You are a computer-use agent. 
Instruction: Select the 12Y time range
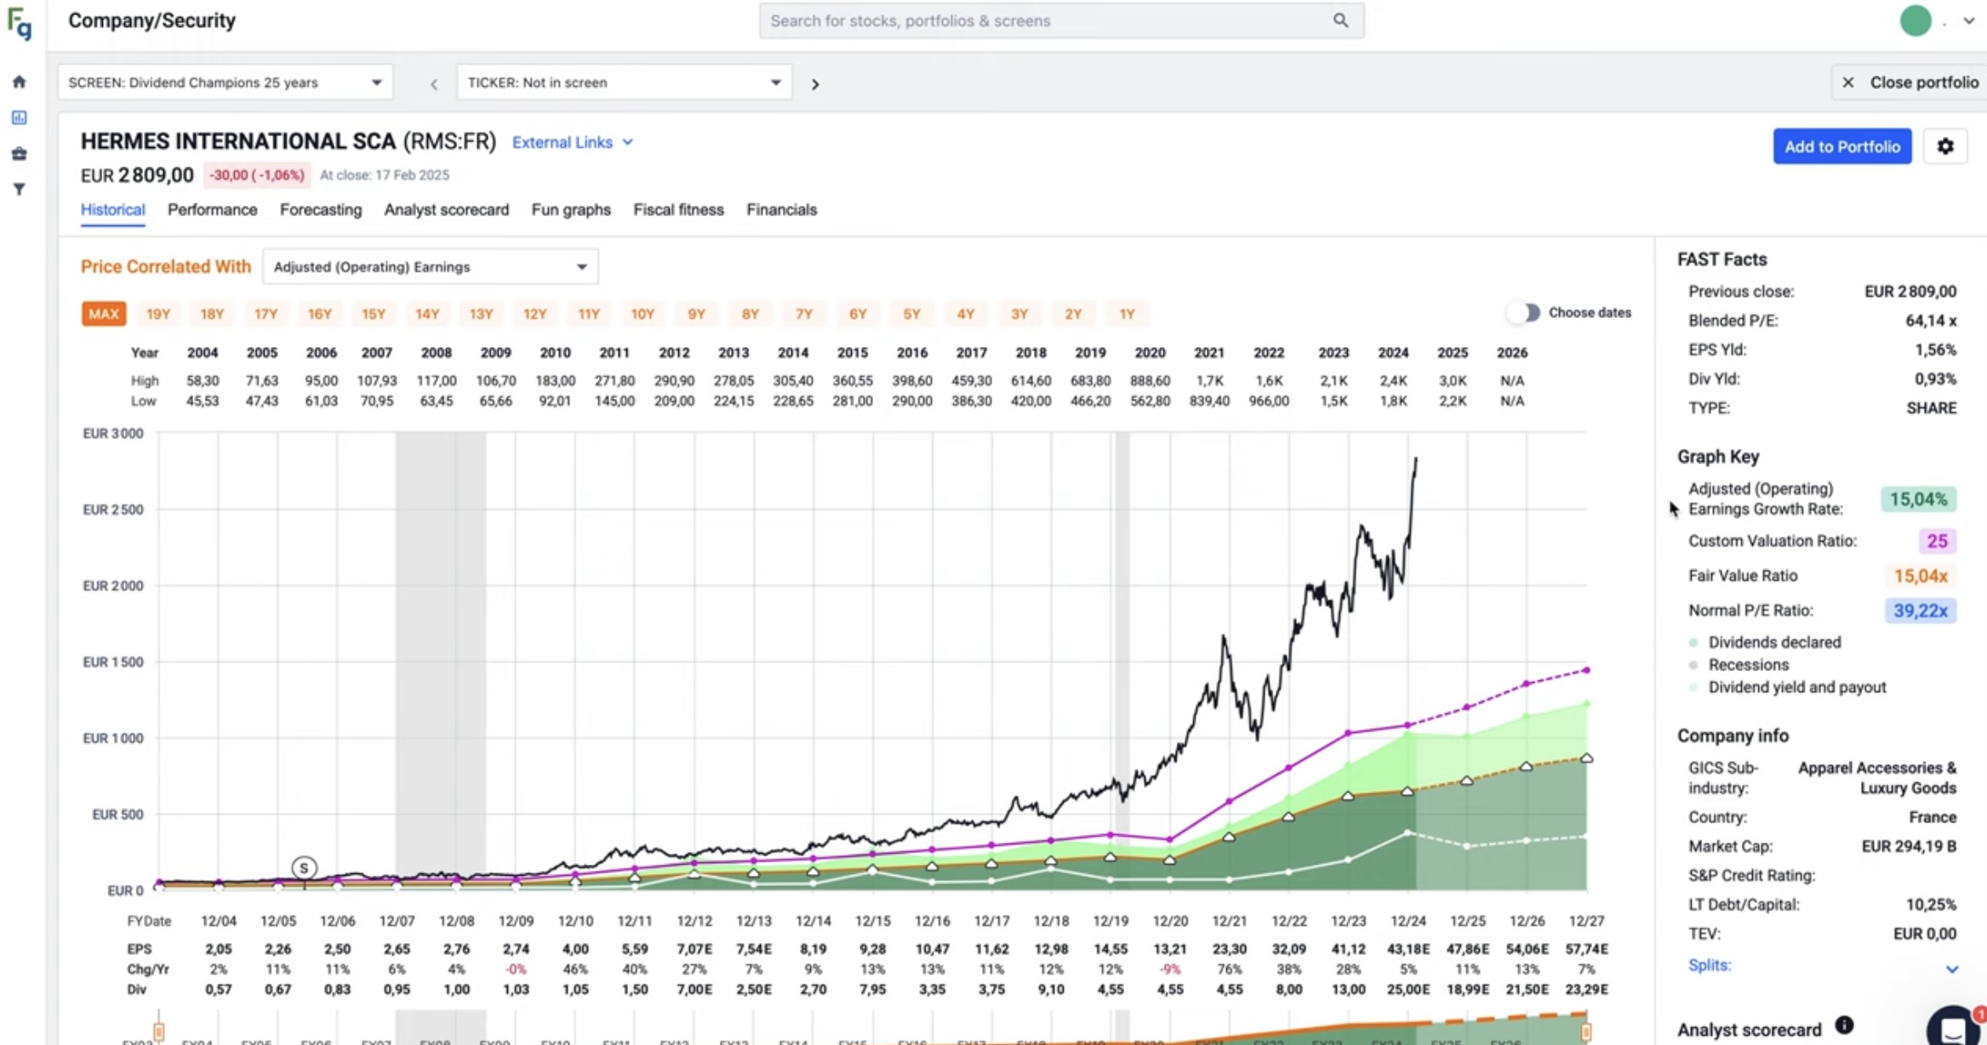click(534, 314)
